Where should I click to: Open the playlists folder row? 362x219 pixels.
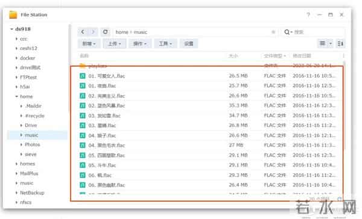pyautogui.click(x=210, y=66)
